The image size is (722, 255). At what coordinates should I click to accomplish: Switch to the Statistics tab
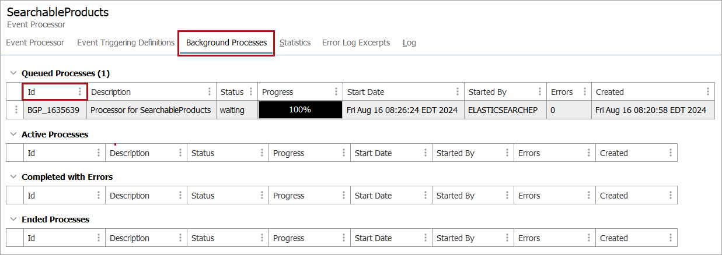[x=295, y=42]
